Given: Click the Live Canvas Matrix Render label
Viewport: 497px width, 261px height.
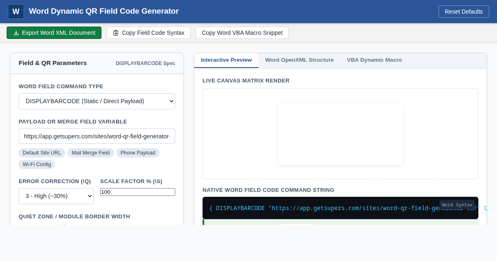Looking at the screenshot, I should click(x=246, y=81).
